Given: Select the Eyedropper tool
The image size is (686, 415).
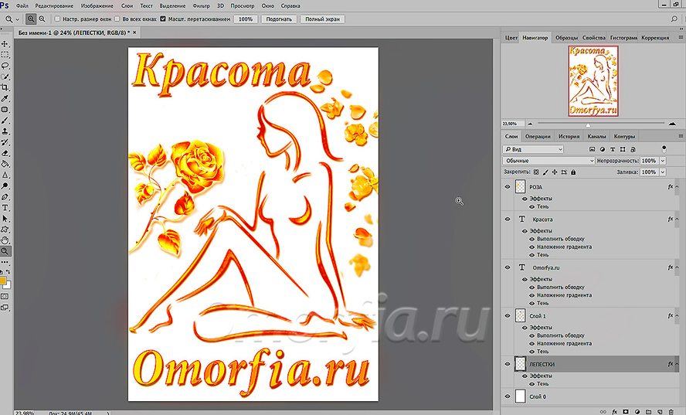Looking at the screenshot, I should click(x=5, y=99).
